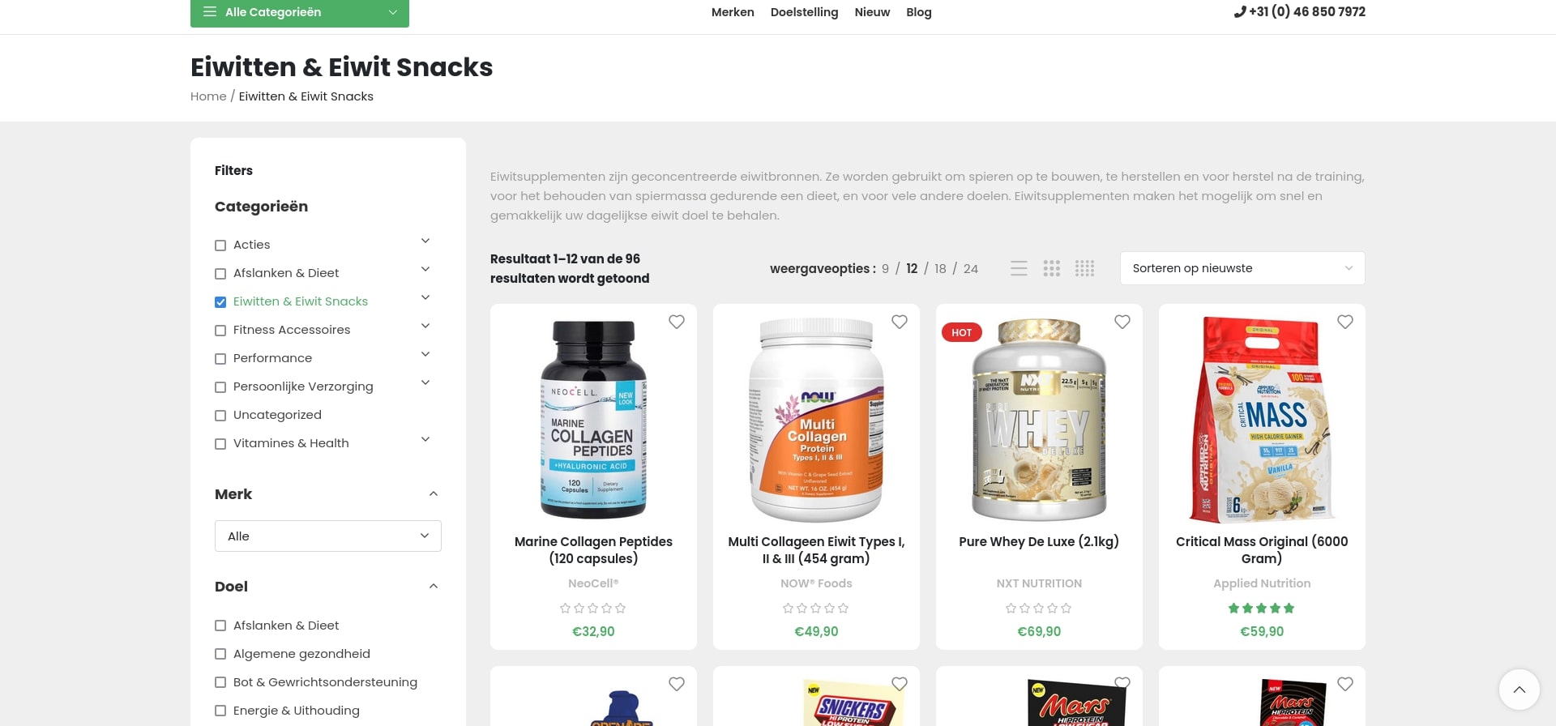Open the Sorteren op nieuwste dropdown
The image size is (1556, 726).
1242,268
